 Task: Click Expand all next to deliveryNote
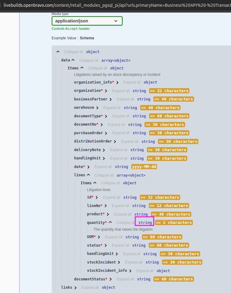coord(119,150)
